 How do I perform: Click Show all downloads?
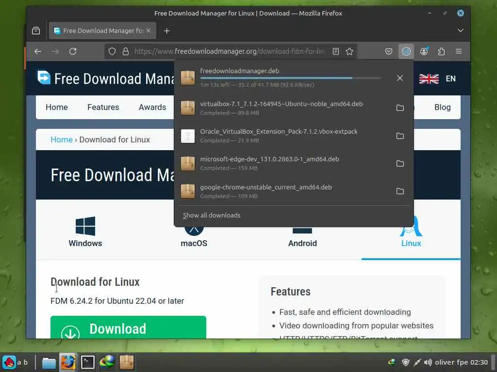pyautogui.click(x=212, y=216)
